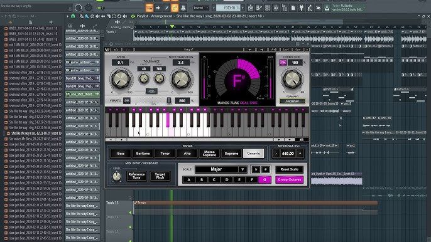Select the Soprano range tab

pyautogui.click(x=231, y=154)
